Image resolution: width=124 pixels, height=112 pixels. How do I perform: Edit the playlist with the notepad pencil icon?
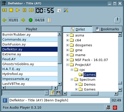tap(52, 93)
